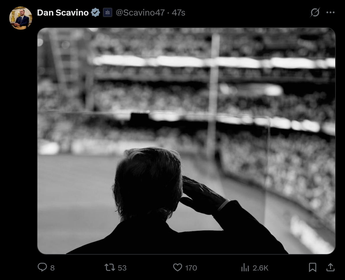This screenshot has width=345, height=280.
Task: Repost using the retweet arrows icon
Action: 110,267
